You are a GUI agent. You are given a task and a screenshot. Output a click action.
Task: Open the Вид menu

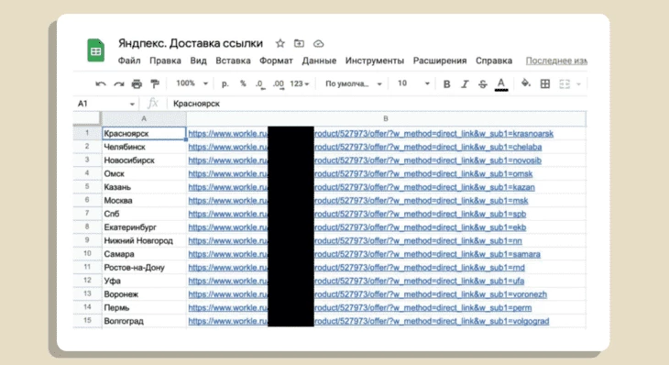click(x=198, y=61)
